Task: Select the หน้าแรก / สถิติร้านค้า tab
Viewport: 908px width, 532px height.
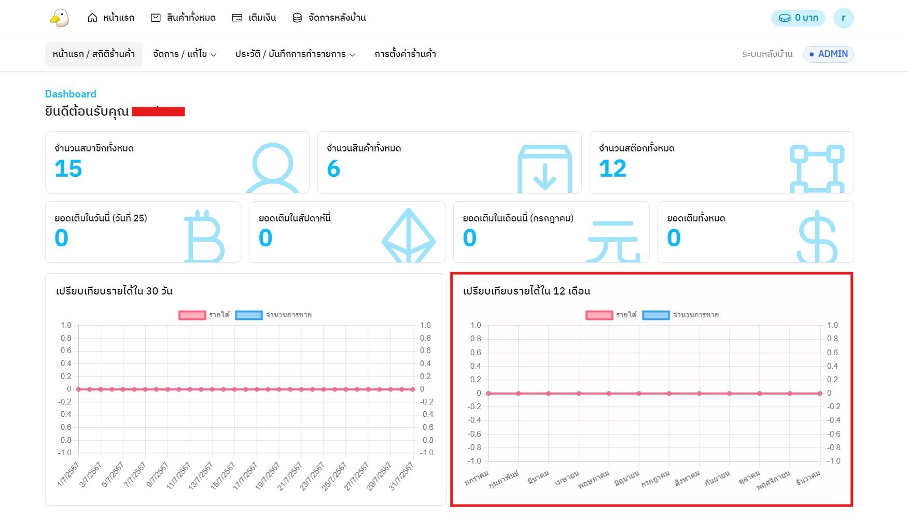Action: pos(94,54)
